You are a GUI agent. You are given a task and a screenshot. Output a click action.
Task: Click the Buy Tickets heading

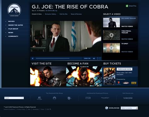[112, 64]
